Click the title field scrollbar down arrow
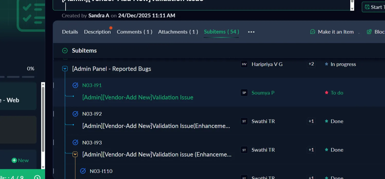This screenshot has height=179, width=385. coord(352,8)
